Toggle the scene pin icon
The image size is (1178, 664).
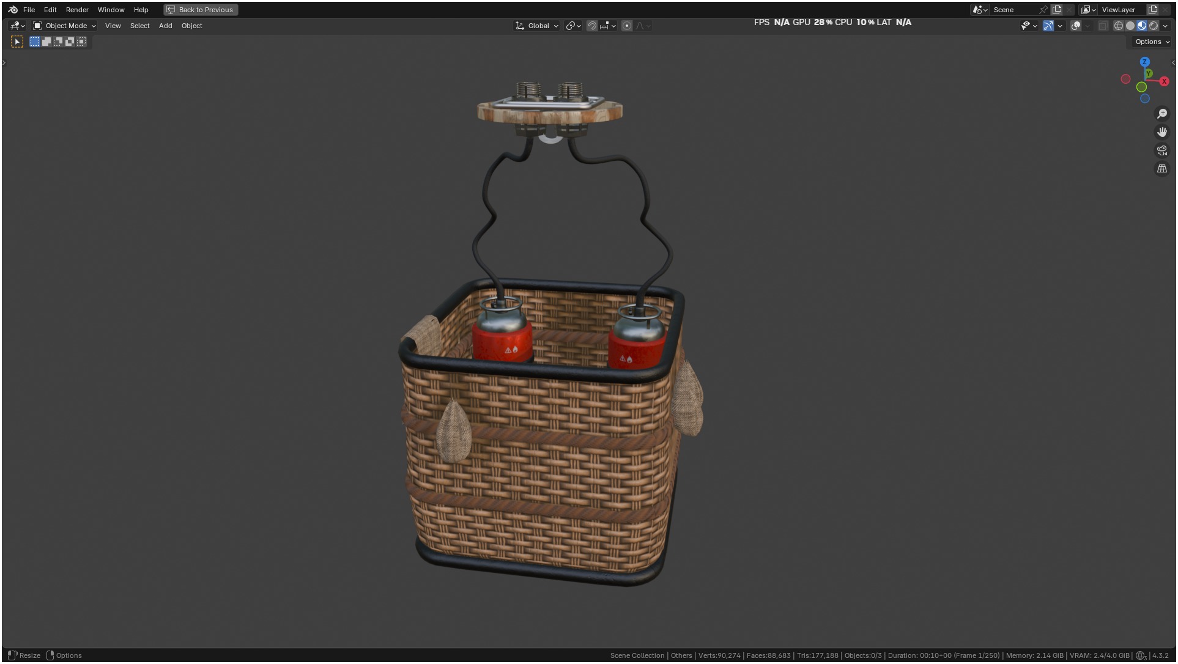[1043, 10]
